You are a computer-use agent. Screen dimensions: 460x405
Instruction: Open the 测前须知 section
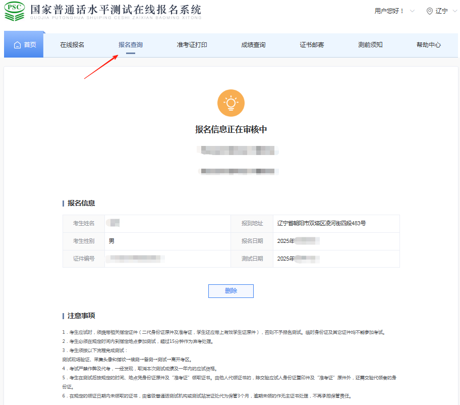[x=370, y=45]
